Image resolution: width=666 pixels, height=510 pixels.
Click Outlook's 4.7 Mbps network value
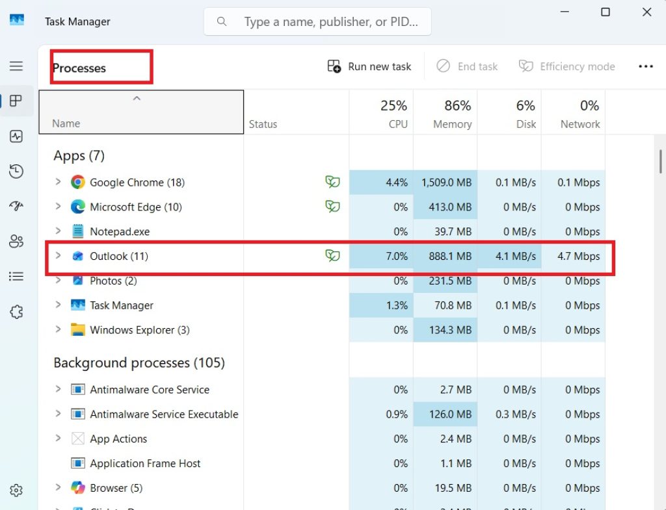[578, 256]
